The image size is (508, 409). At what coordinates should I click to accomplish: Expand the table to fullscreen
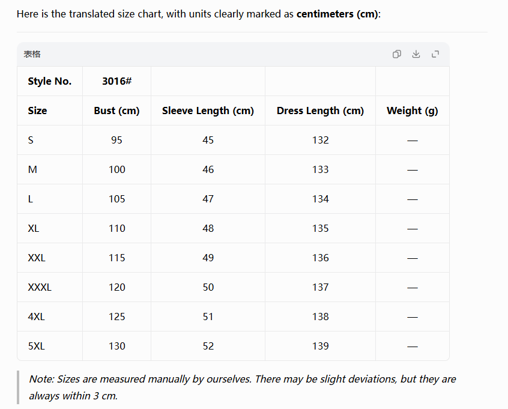tap(435, 54)
